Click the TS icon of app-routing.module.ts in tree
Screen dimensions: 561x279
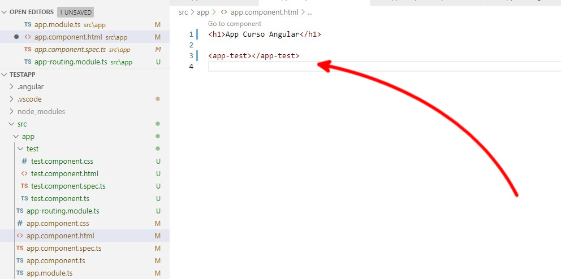[20, 211]
